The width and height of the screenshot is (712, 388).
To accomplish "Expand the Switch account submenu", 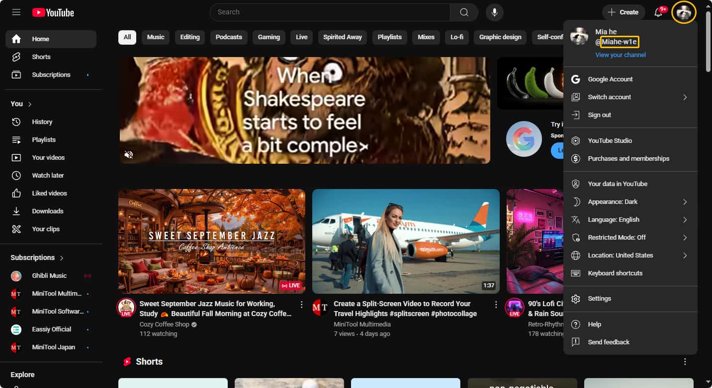I will click(x=630, y=97).
